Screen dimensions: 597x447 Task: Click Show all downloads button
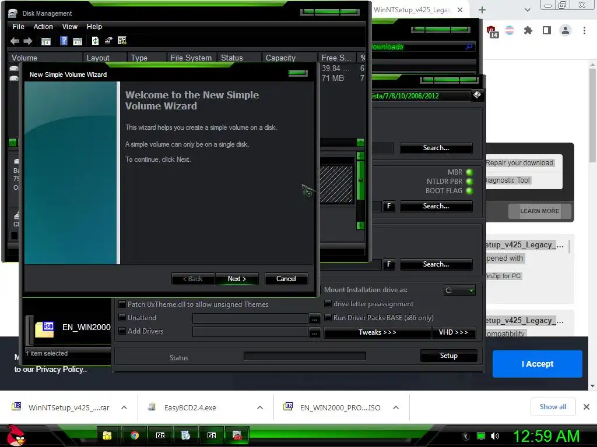coord(553,407)
